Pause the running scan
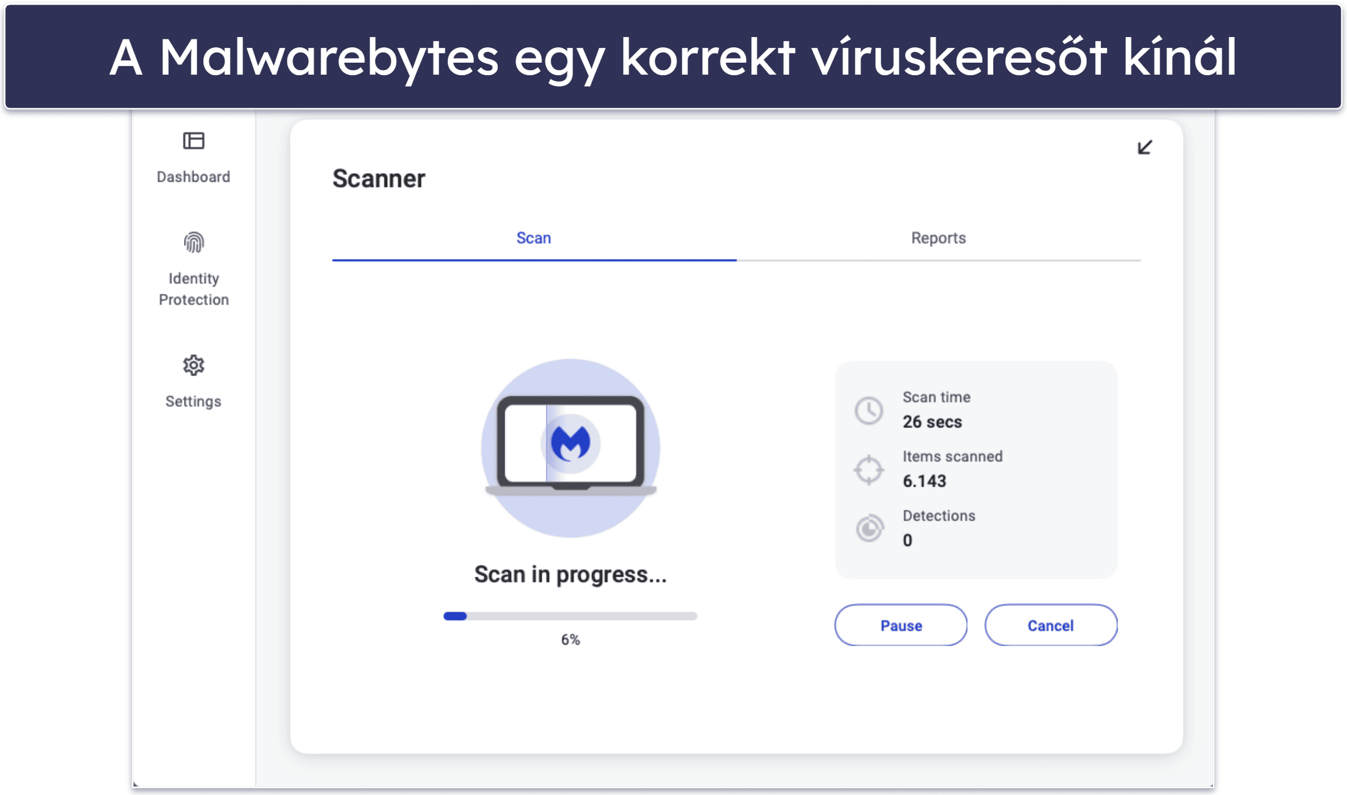The image size is (1347, 795). [900, 625]
